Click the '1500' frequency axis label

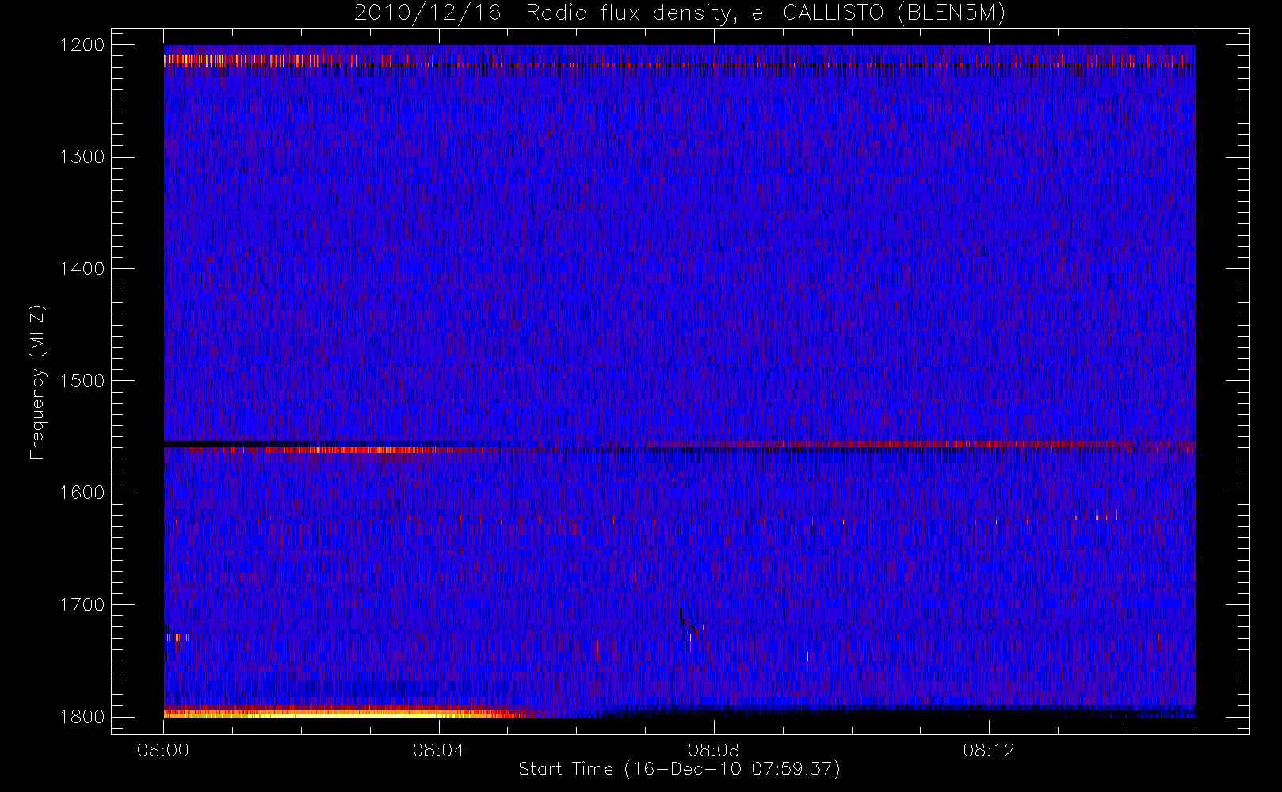click(x=82, y=380)
